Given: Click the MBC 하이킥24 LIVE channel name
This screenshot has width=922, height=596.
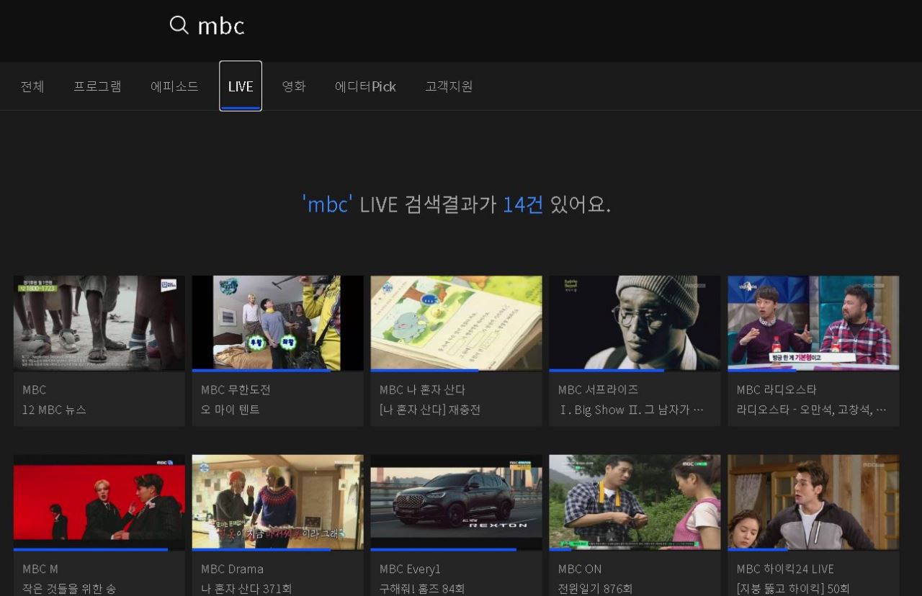Looking at the screenshot, I should pos(785,569).
